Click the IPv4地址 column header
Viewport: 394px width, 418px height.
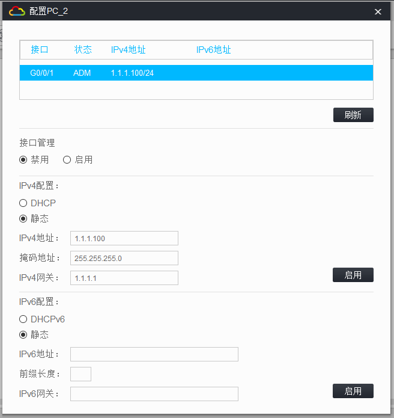click(128, 49)
